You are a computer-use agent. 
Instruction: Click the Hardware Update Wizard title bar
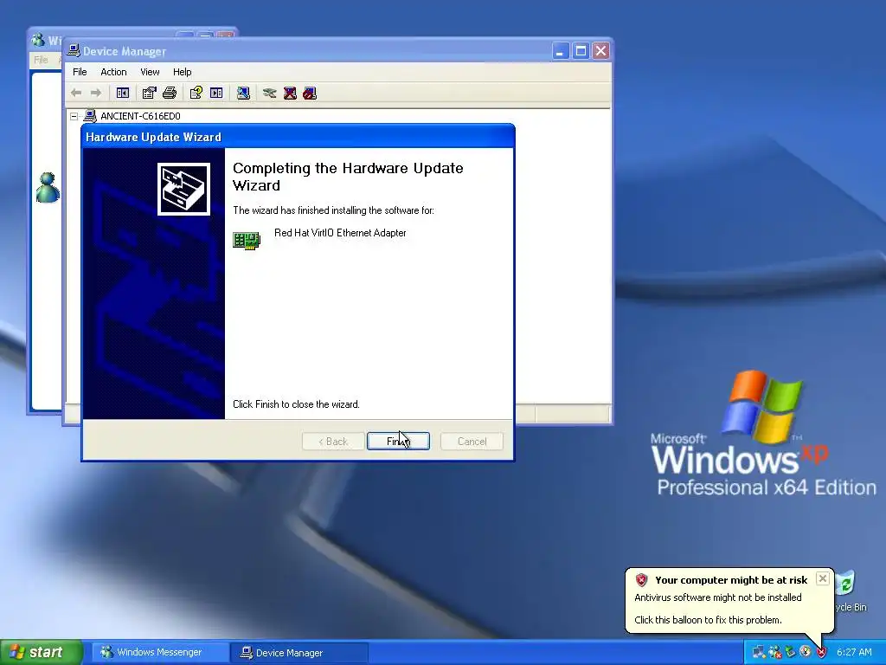[298, 137]
